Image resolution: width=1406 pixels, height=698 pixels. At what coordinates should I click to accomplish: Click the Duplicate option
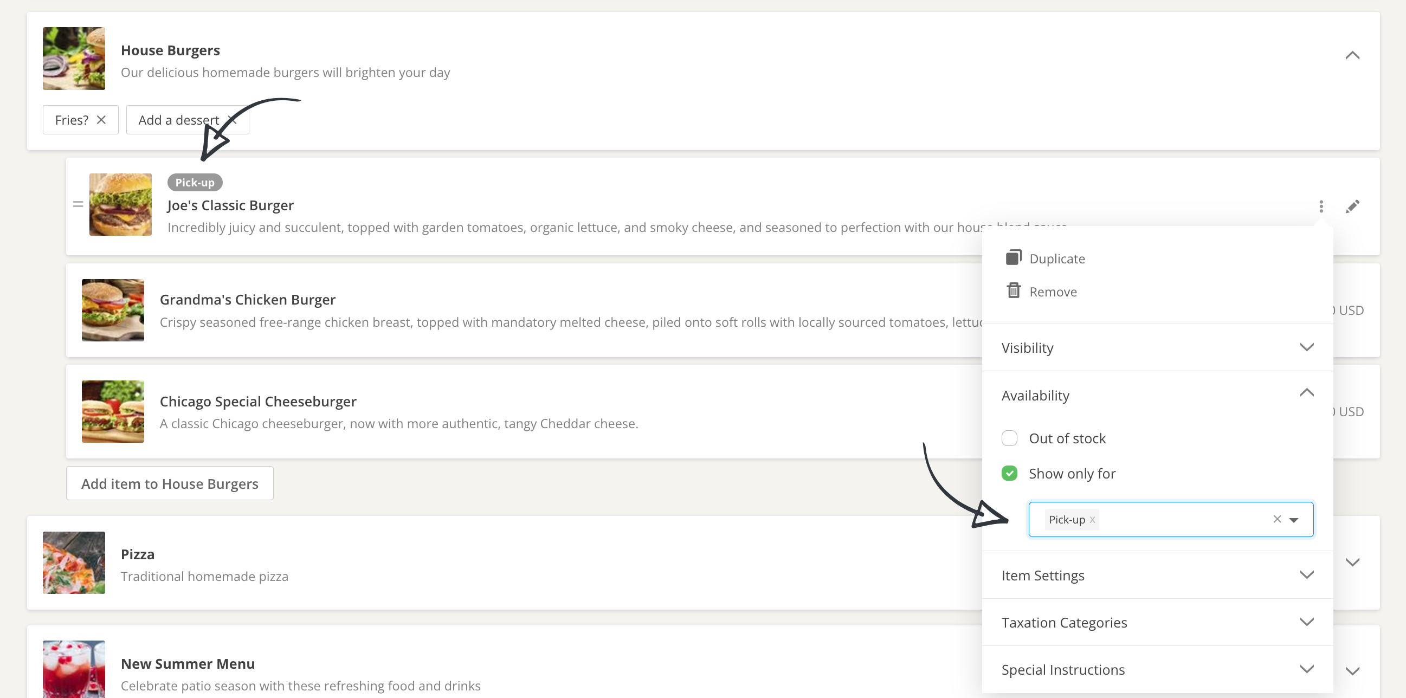click(x=1056, y=258)
